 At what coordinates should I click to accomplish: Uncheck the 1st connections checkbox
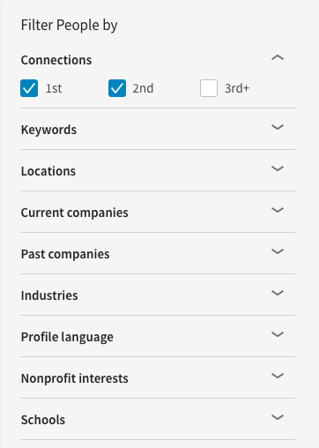pos(29,88)
